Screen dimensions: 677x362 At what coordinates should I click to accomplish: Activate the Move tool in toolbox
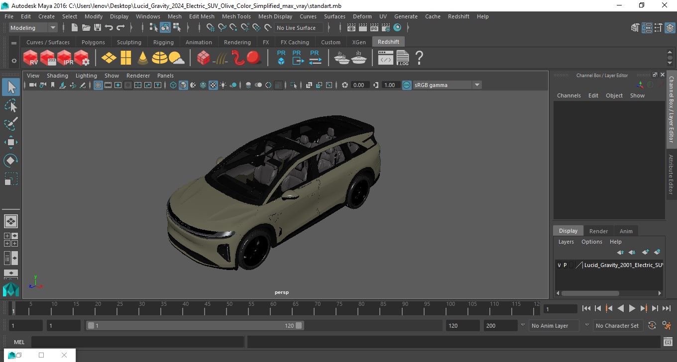[11, 142]
